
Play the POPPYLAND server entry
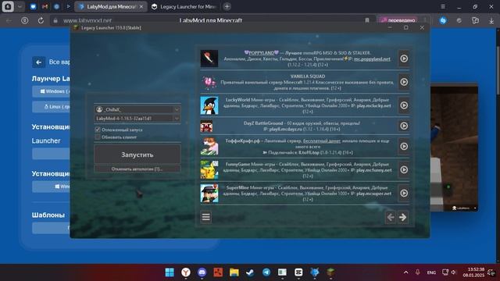pos(404,59)
